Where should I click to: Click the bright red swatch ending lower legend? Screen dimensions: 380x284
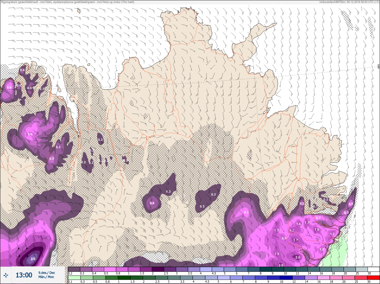(x=373, y=278)
